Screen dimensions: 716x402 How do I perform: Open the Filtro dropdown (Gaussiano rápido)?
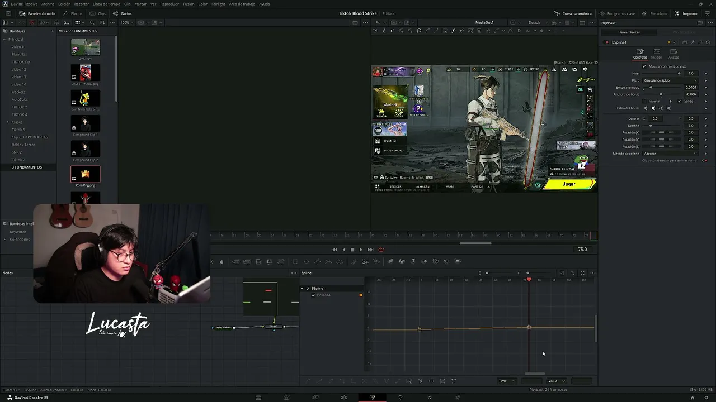[x=670, y=80]
